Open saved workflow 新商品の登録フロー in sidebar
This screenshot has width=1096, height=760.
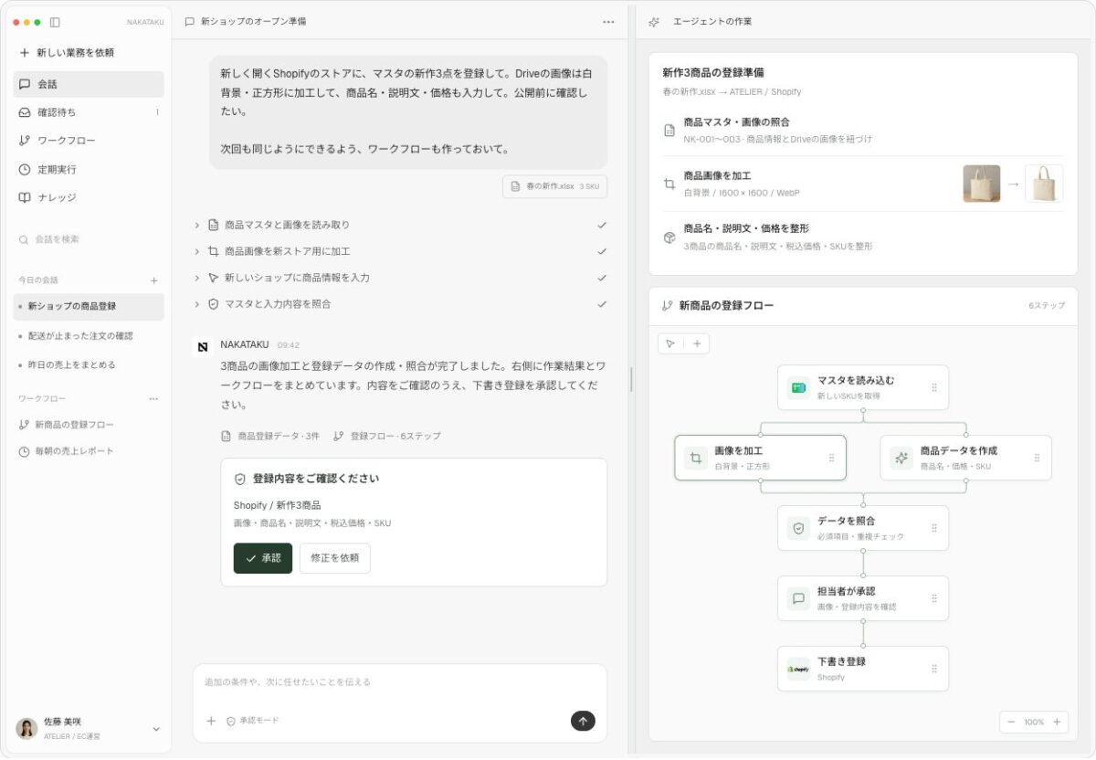coord(89,425)
